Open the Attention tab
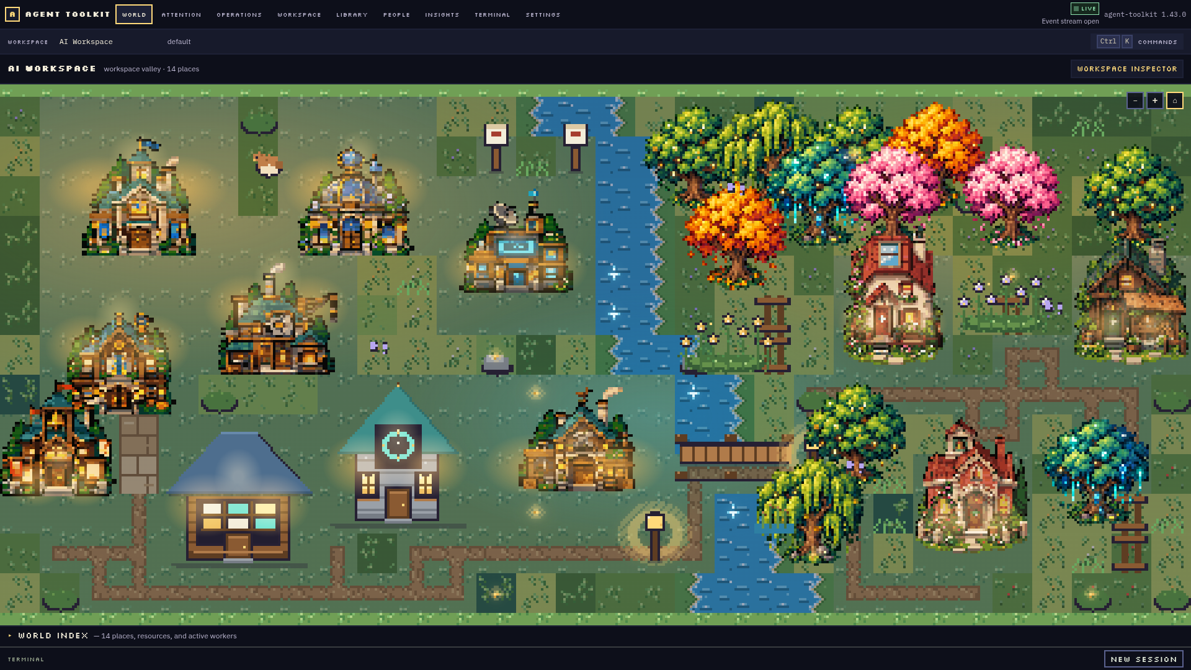The image size is (1191, 670). tap(181, 14)
